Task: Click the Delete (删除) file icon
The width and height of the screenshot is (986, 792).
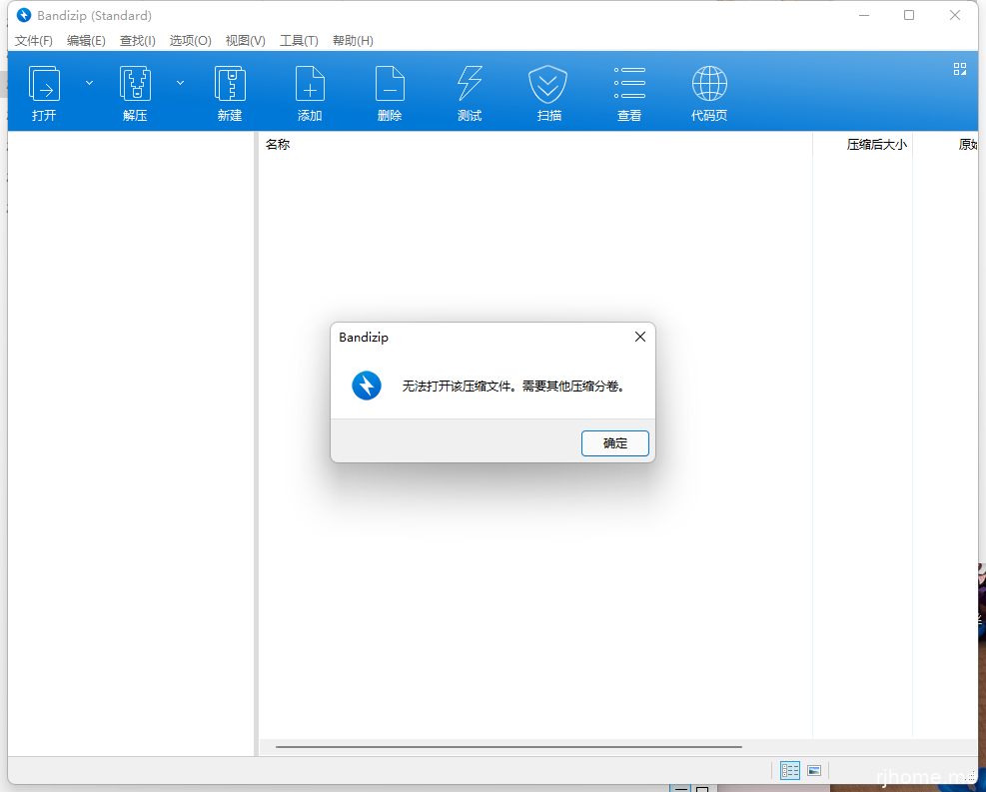Action: coord(390,85)
